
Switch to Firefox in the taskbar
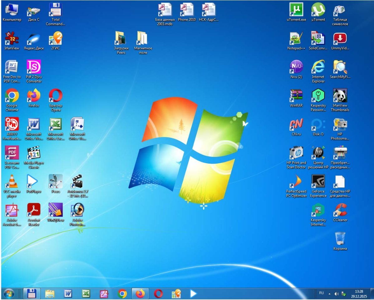coord(140,293)
